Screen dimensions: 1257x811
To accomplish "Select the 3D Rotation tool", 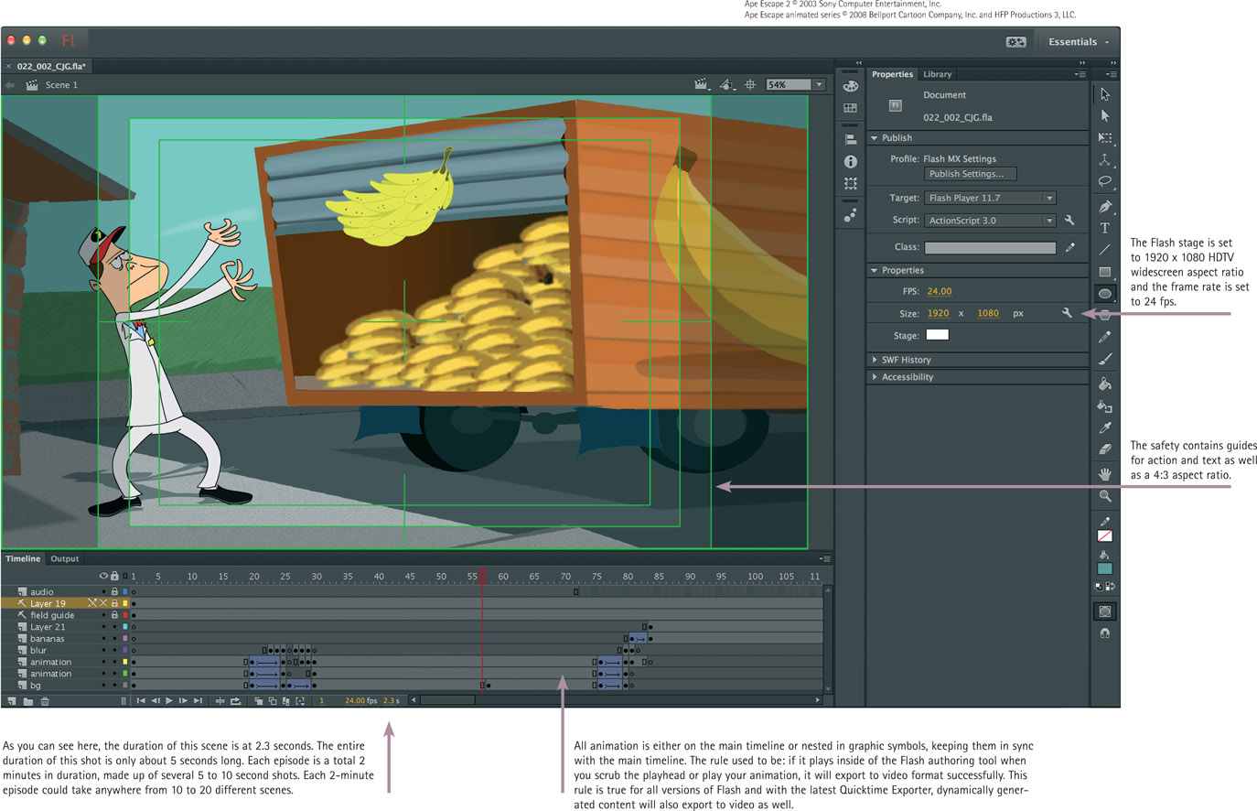I will tap(1105, 160).
